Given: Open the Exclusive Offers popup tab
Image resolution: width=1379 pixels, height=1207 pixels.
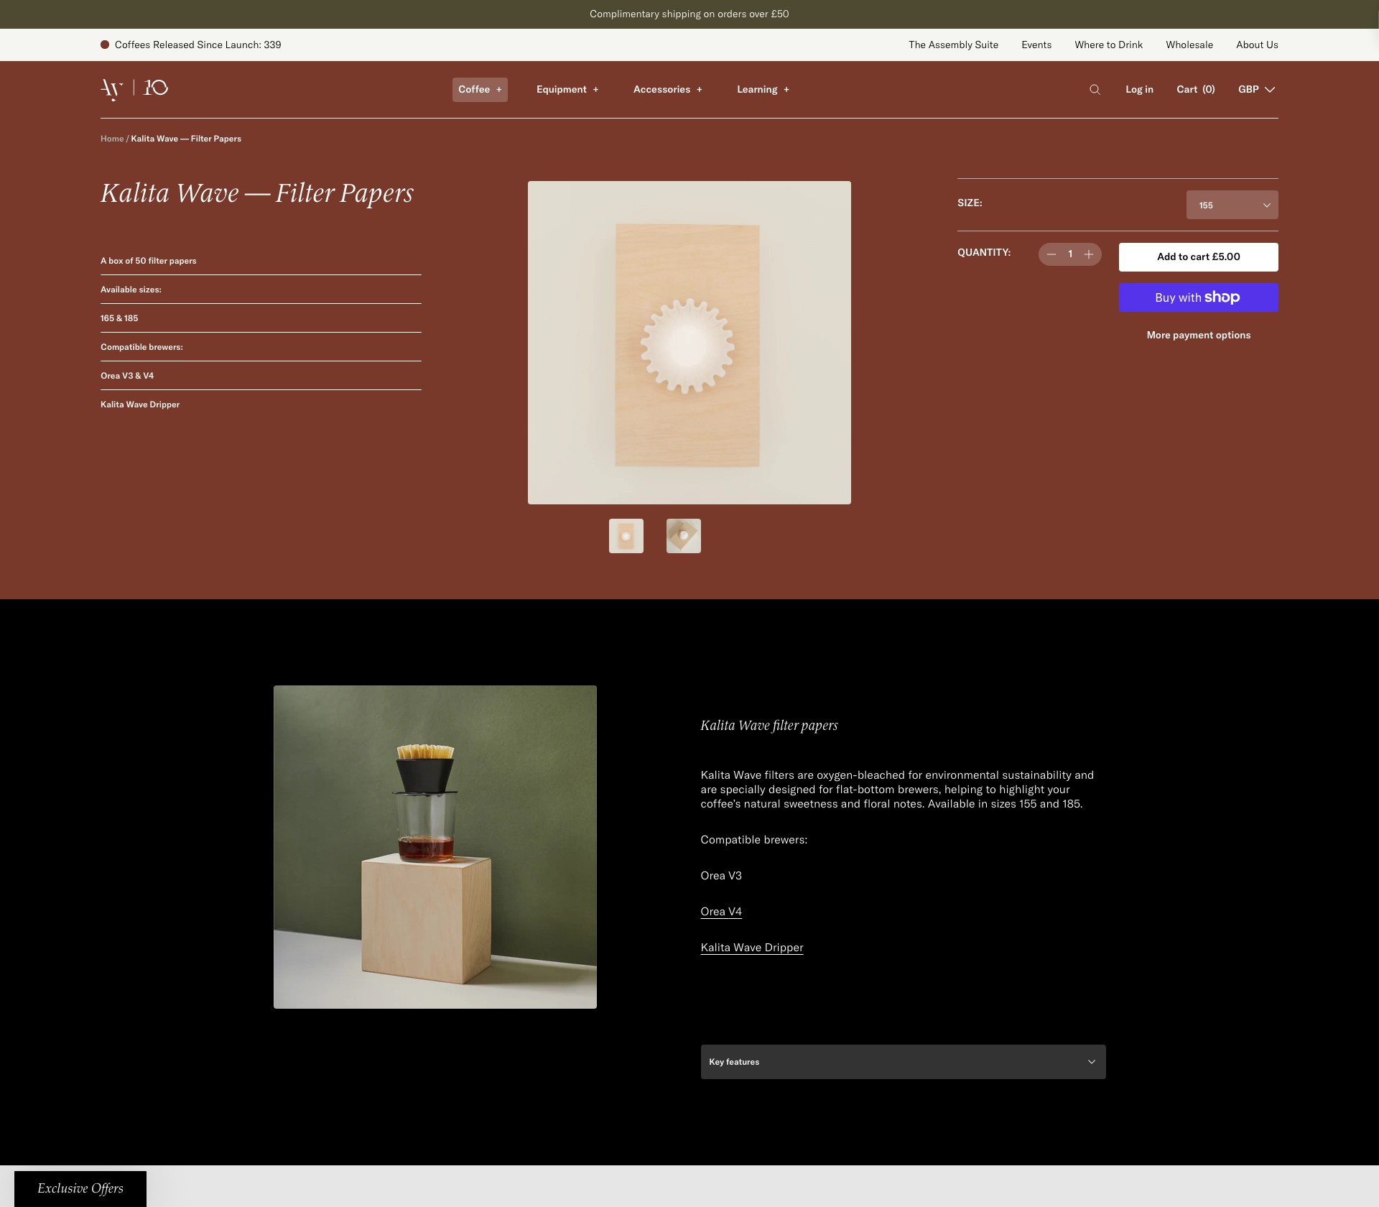Looking at the screenshot, I should [x=80, y=1189].
